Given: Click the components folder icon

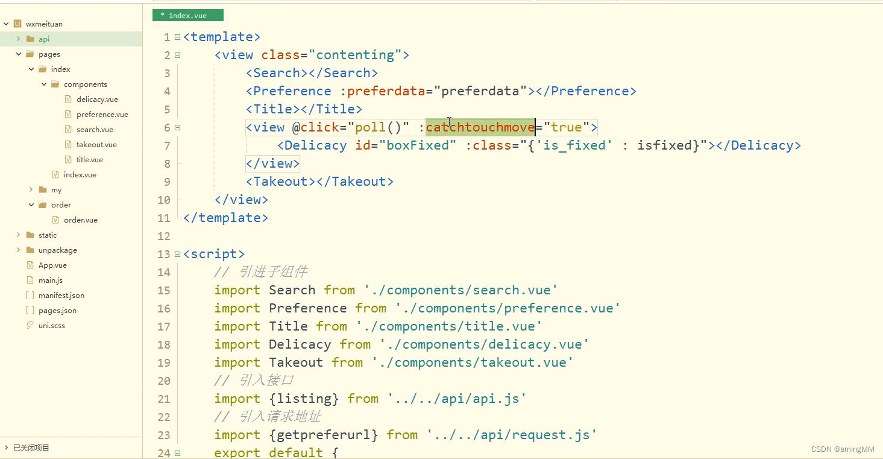Looking at the screenshot, I should [55, 84].
